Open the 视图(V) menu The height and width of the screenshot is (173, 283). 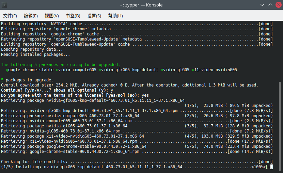(52, 16)
